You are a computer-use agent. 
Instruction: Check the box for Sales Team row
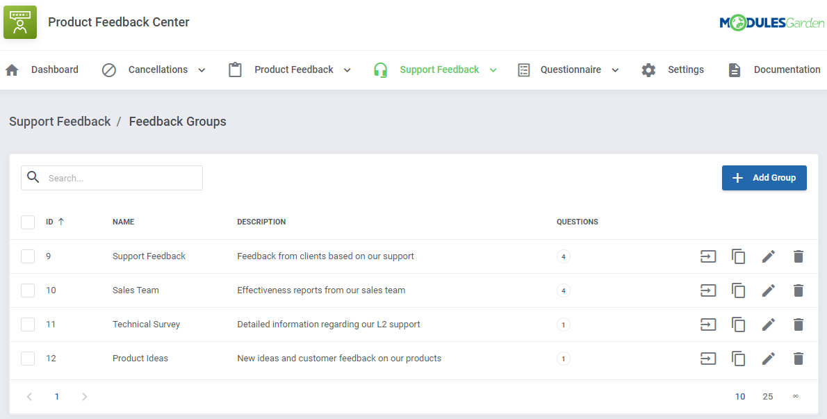pos(27,290)
